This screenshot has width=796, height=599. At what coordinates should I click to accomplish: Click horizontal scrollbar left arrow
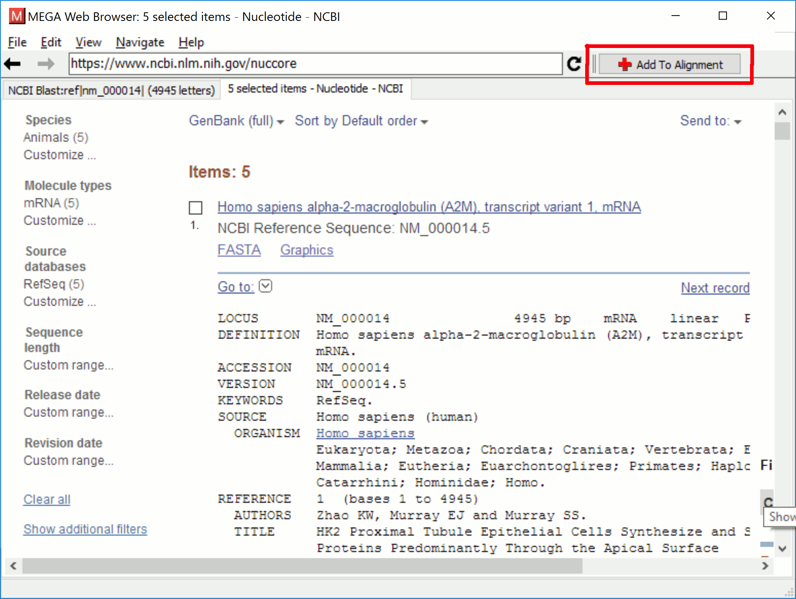click(14, 566)
